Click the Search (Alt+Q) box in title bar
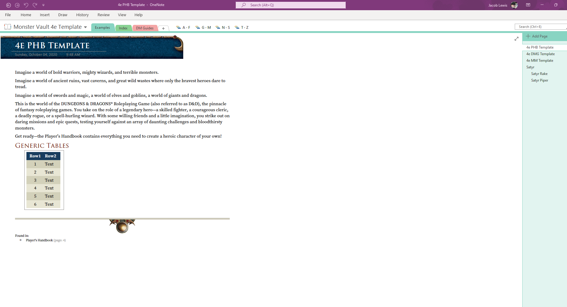The image size is (567, 307). click(x=290, y=5)
